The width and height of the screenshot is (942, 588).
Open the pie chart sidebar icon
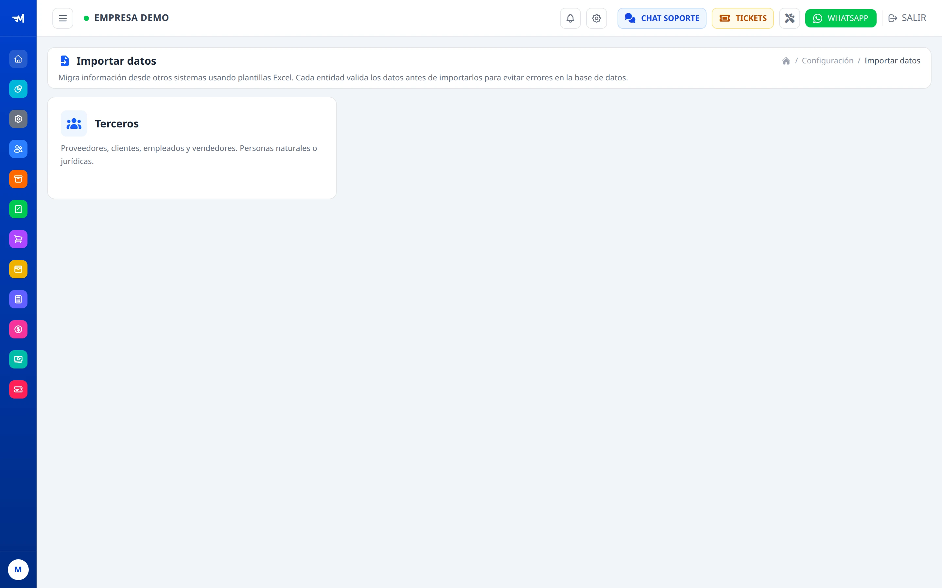[x=18, y=89]
